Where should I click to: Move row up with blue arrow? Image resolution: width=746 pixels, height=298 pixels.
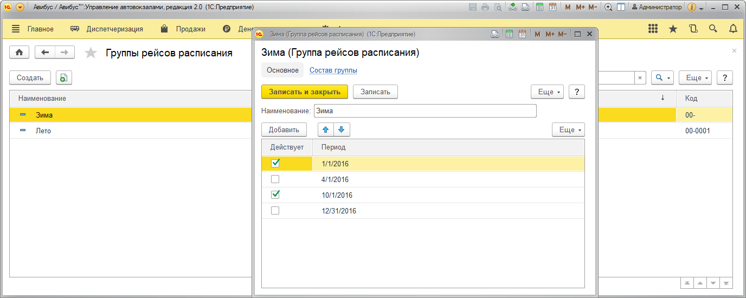(x=326, y=130)
